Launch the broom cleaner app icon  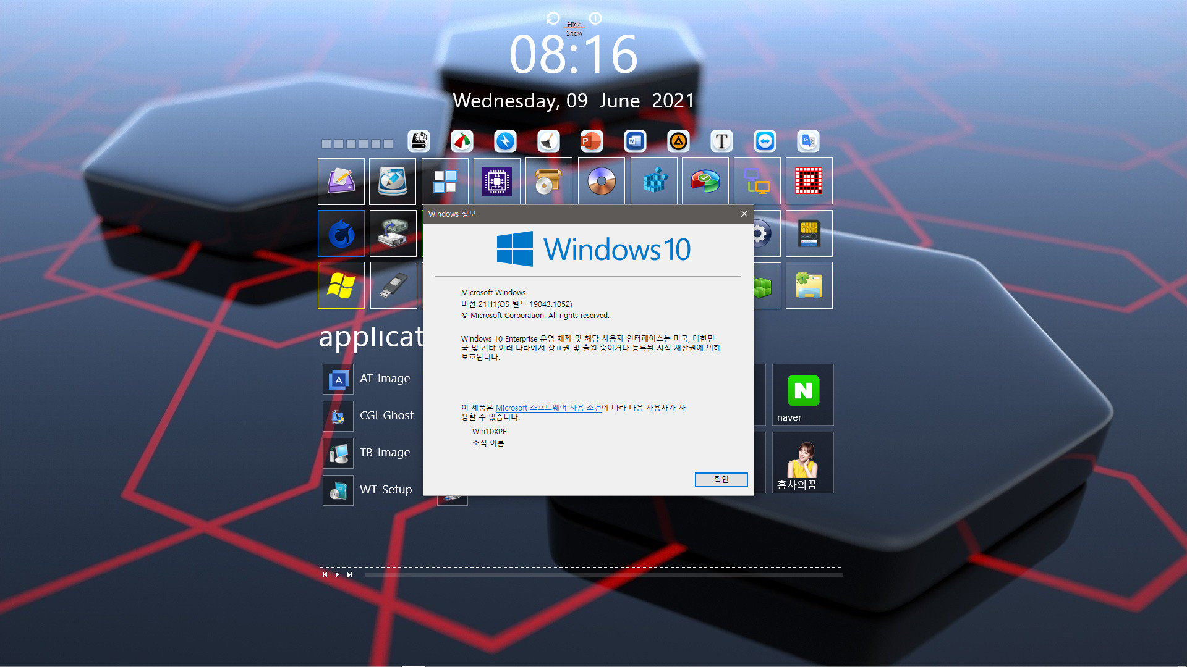tap(548, 141)
